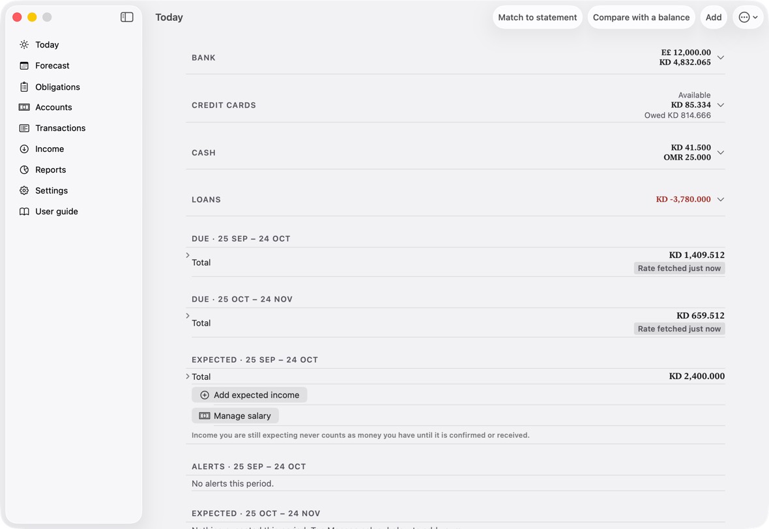Go to the Forecast section

(53, 66)
